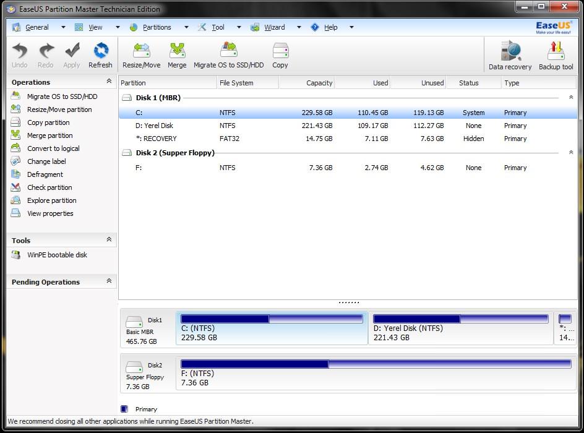Click the Resize/Move toolbar icon
The image size is (584, 433).
[141, 55]
